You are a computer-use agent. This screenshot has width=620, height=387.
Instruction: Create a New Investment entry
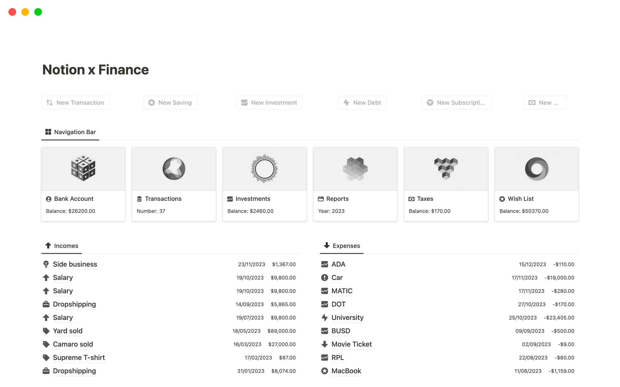coord(269,103)
